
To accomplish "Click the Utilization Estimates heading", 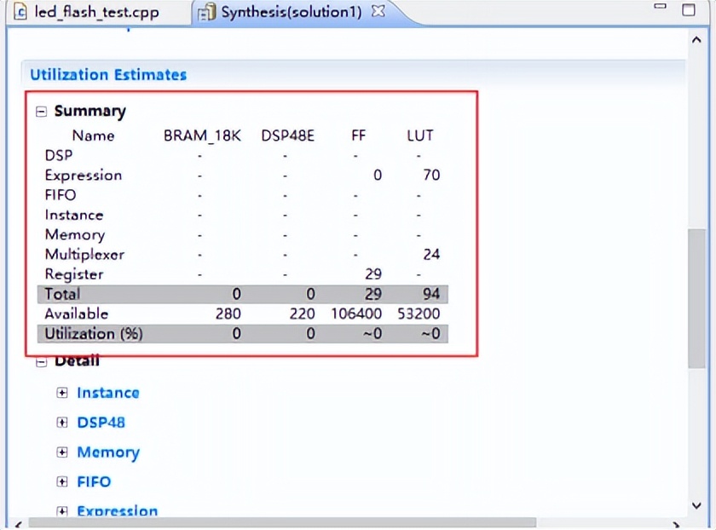I will [x=108, y=74].
